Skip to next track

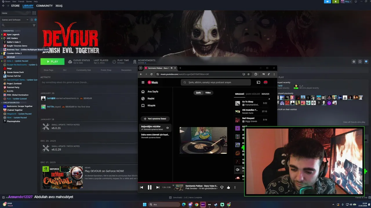pyautogui.click(x=158, y=187)
